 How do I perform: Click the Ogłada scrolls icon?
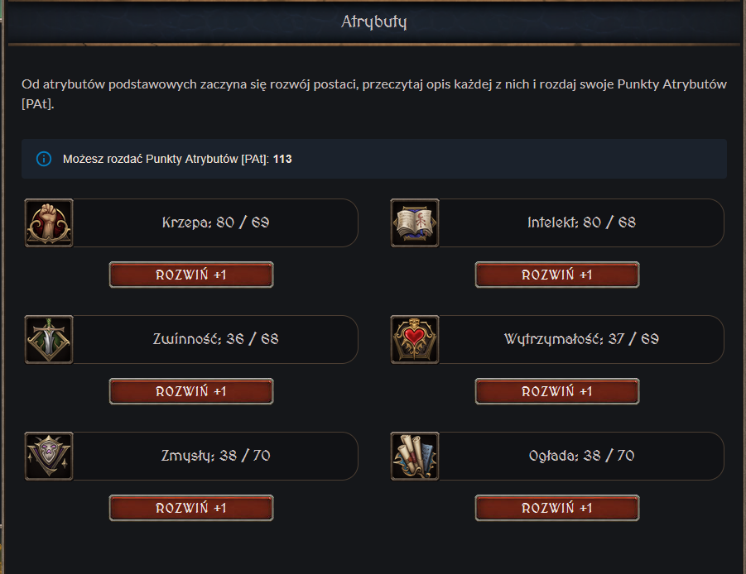click(x=415, y=456)
